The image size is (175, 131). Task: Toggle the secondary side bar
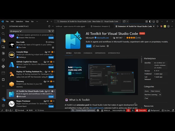point(157,21)
